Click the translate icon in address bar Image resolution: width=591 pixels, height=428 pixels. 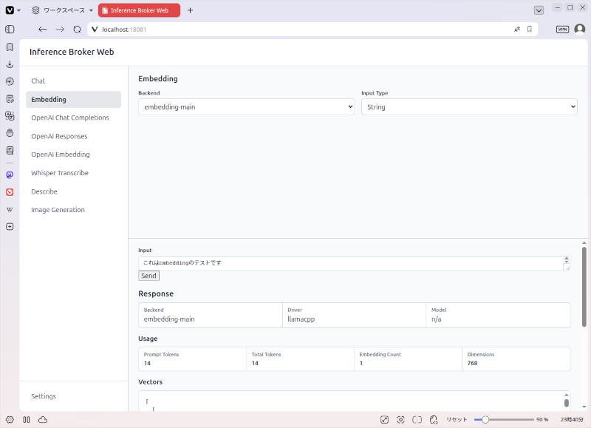(x=517, y=30)
